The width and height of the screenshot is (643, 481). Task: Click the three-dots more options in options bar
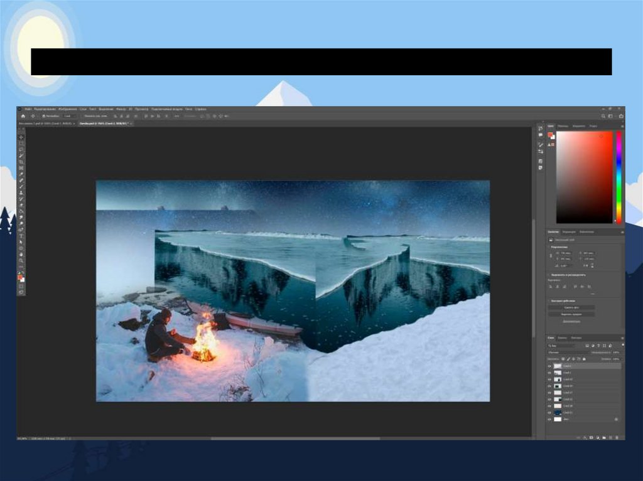(176, 117)
